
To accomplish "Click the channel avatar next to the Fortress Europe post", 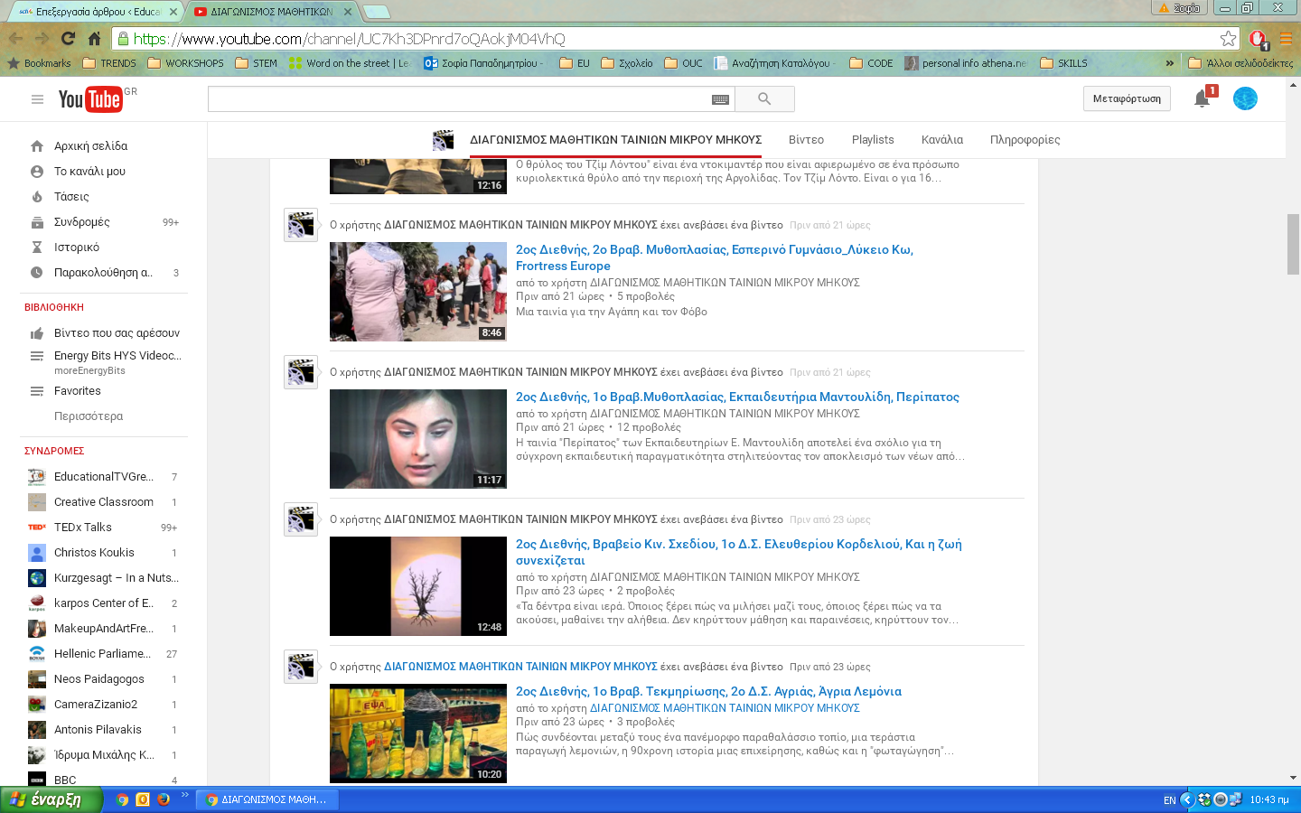I will click(x=301, y=225).
